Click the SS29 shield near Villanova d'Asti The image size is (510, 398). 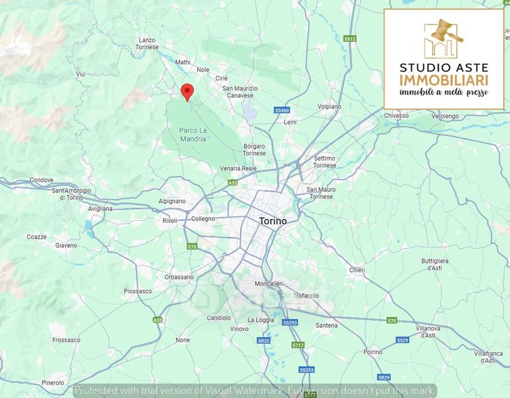(402, 340)
